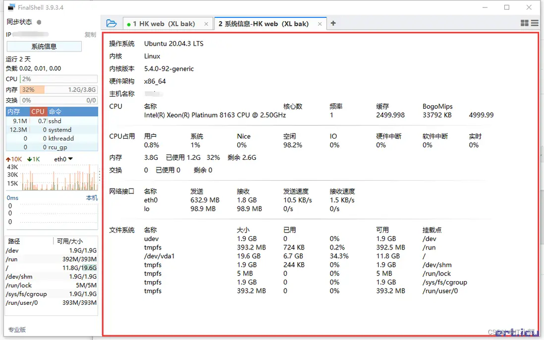Add a new tab with plus icon
The height and width of the screenshot is (340, 544).
click(333, 23)
